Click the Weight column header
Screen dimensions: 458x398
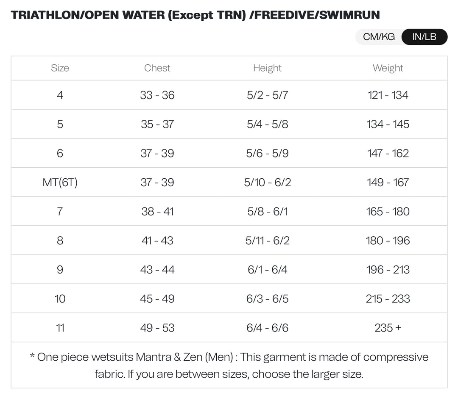click(388, 68)
